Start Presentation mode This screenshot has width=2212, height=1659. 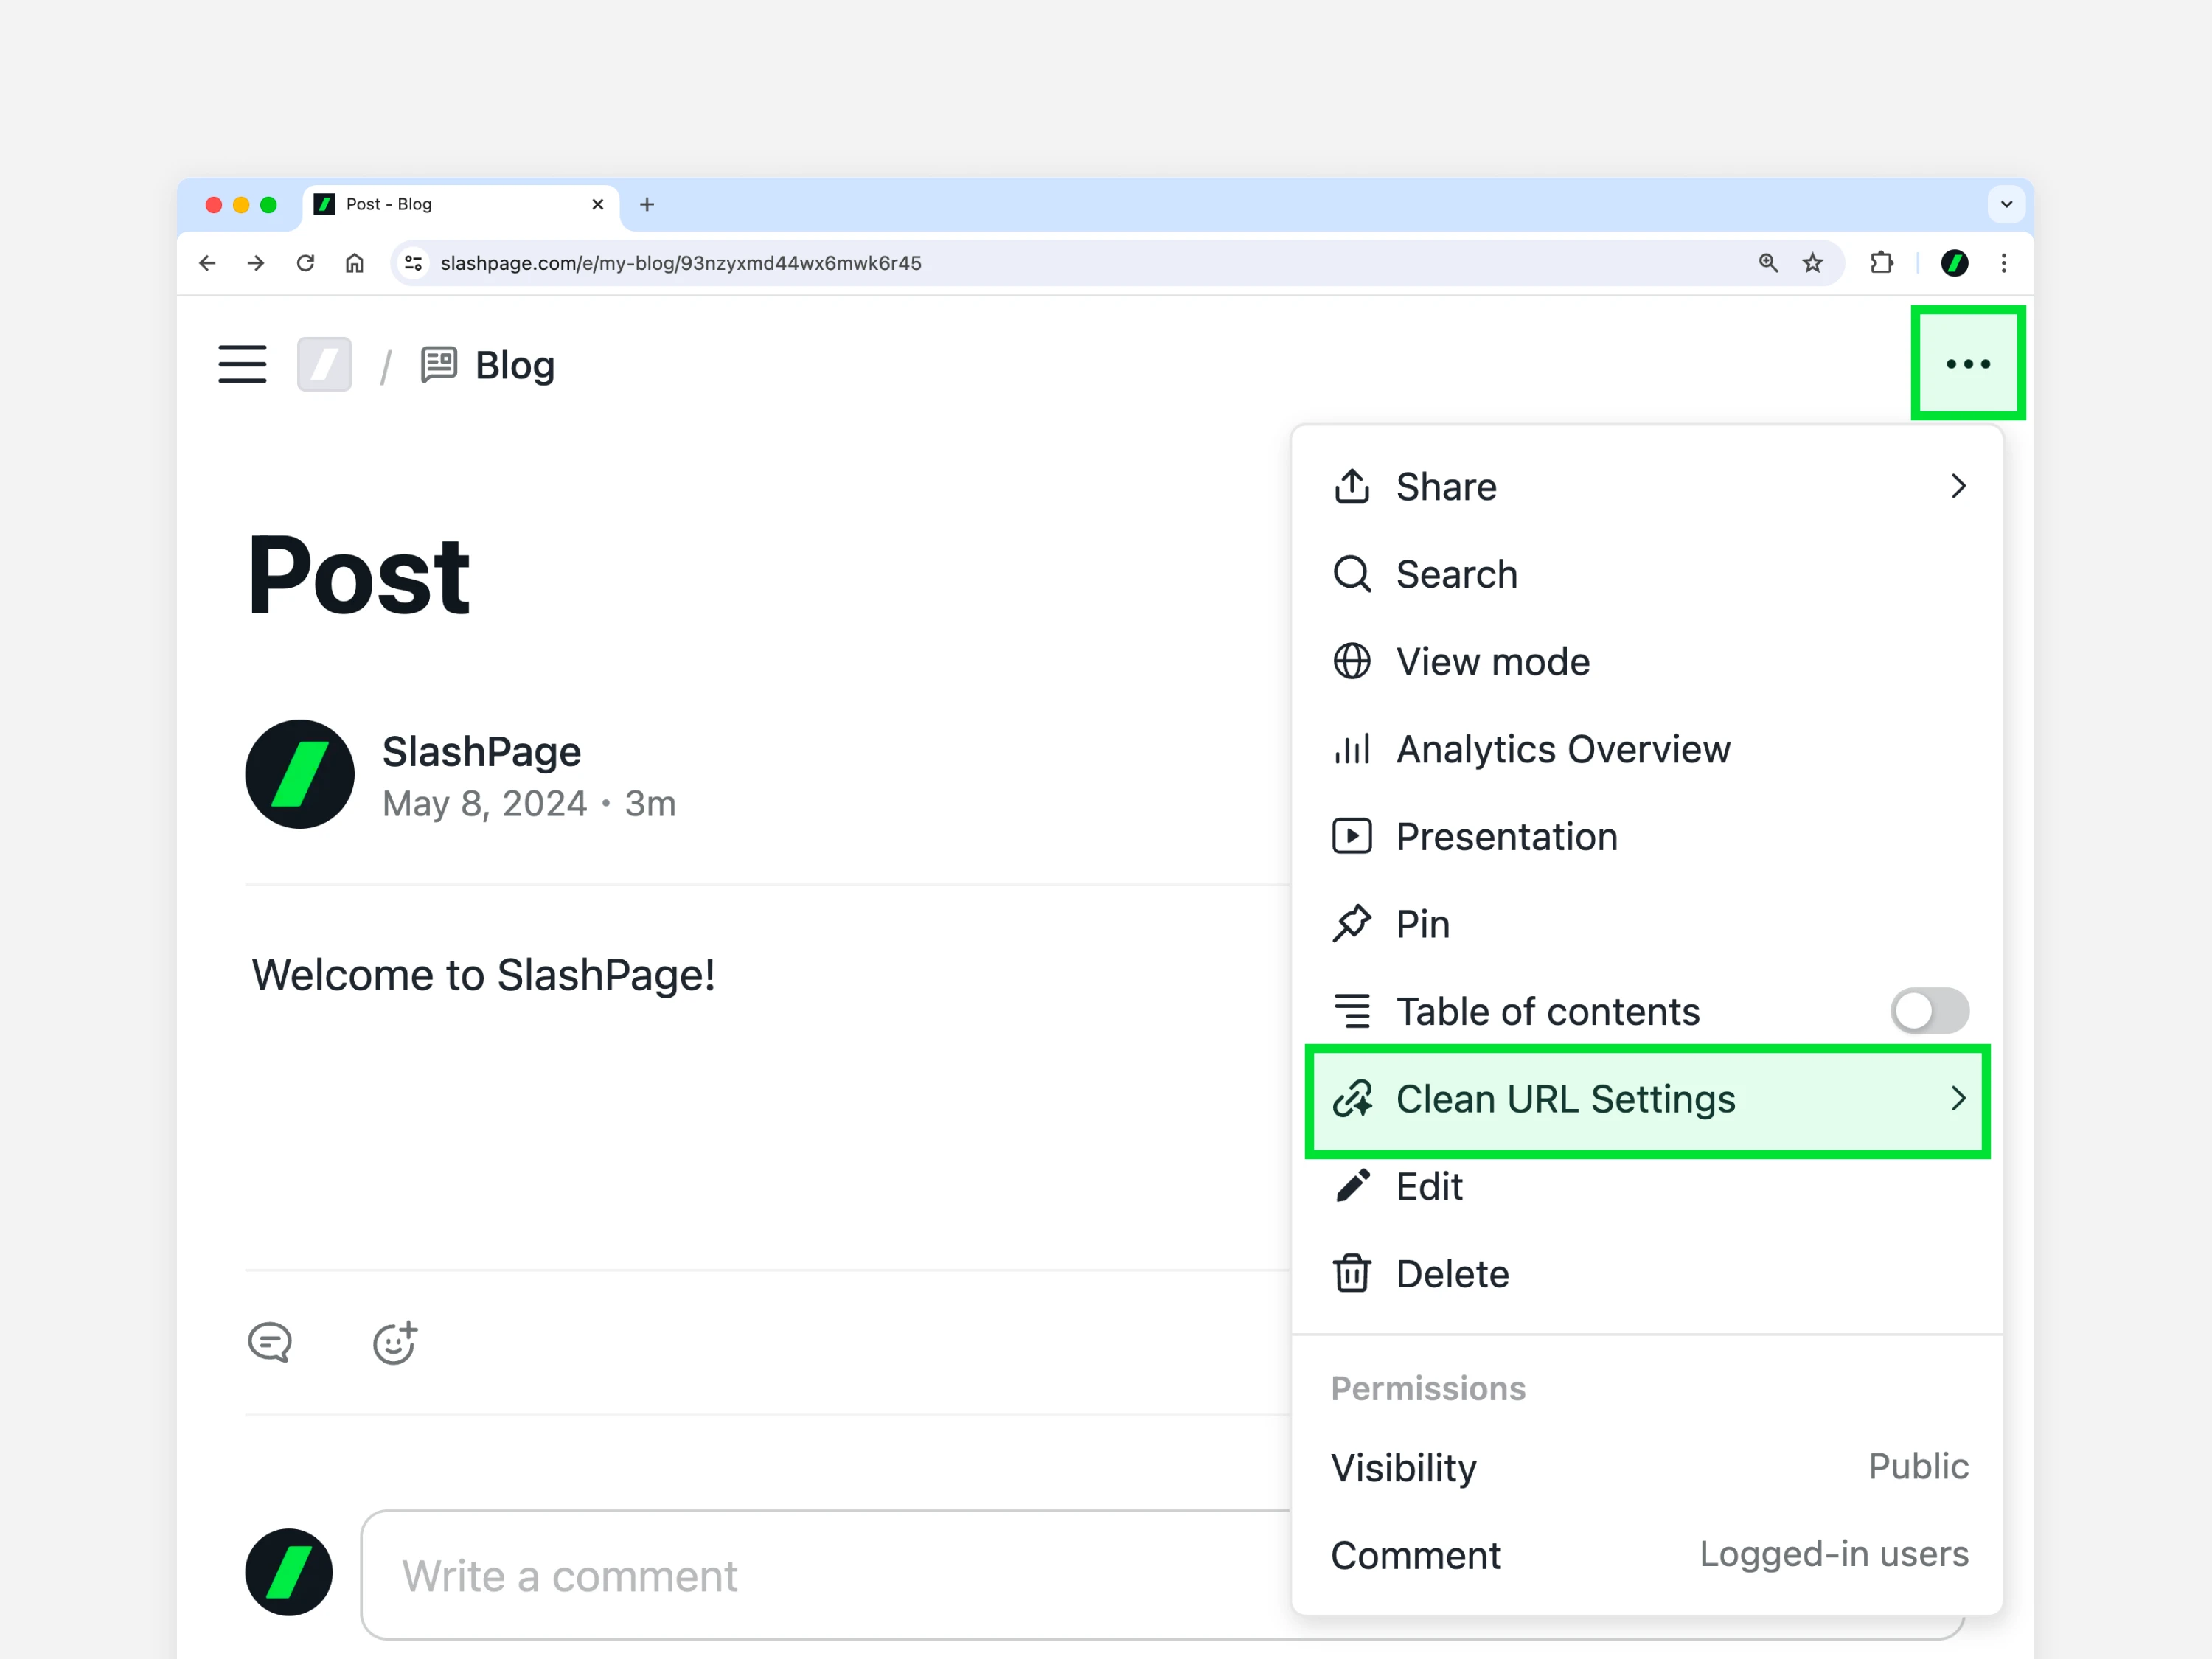point(1647,836)
